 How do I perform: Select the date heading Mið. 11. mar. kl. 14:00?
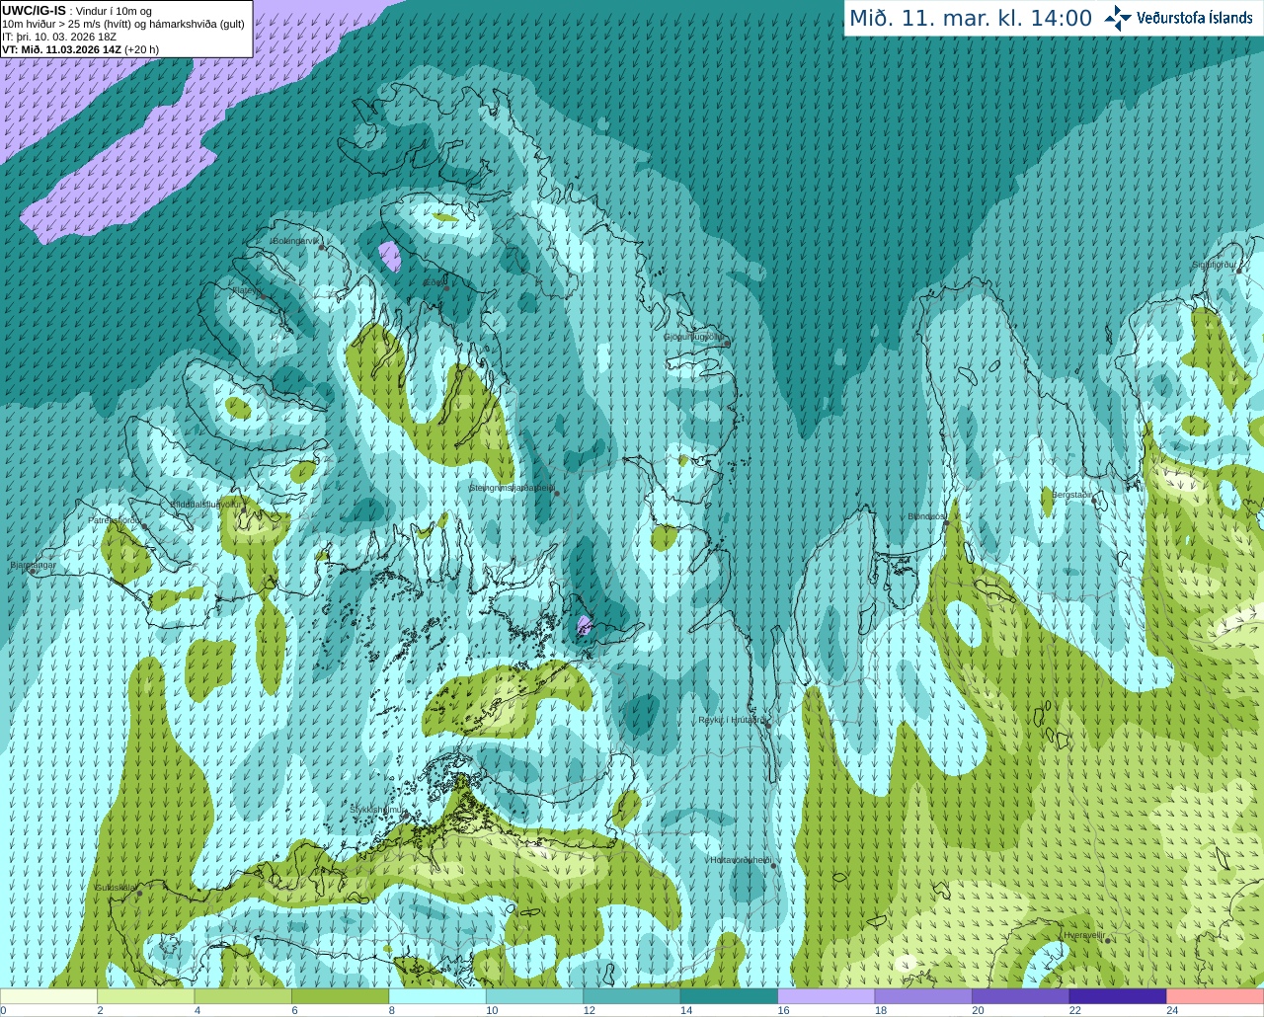pyautogui.click(x=971, y=19)
